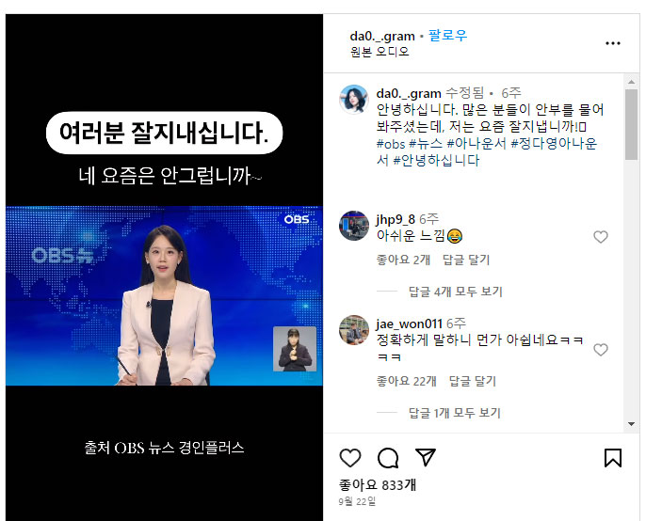Open da0._.gram profile picture in caption

pos(354,99)
